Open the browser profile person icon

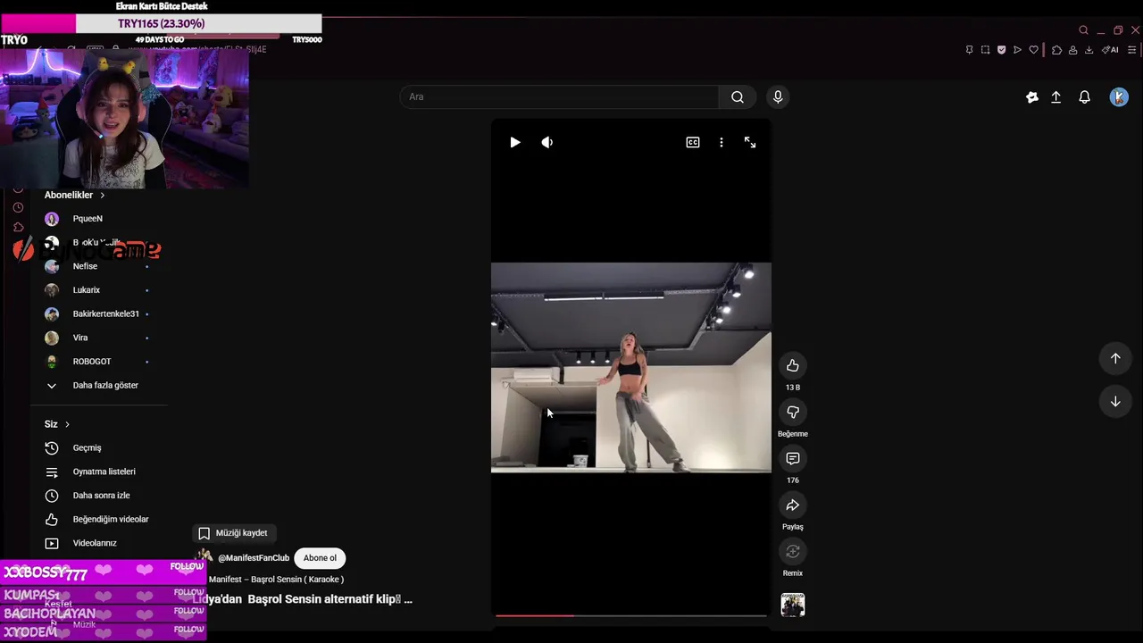(x=1072, y=50)
